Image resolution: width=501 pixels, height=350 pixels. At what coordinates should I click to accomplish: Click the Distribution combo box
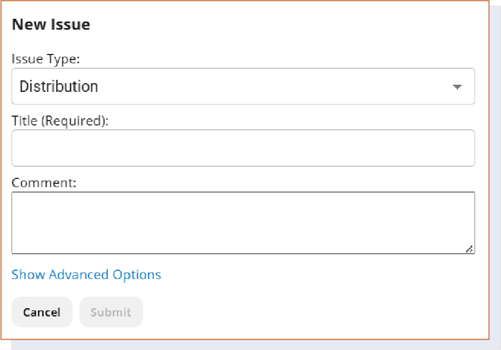pyautogui.click(x=243, y=86)
